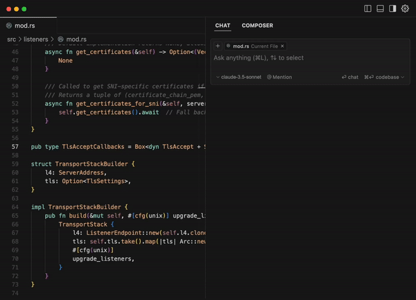Viewport: 416px width, 300px height.
Task: Switch to the COMPOSER tab
Action: 257,26
